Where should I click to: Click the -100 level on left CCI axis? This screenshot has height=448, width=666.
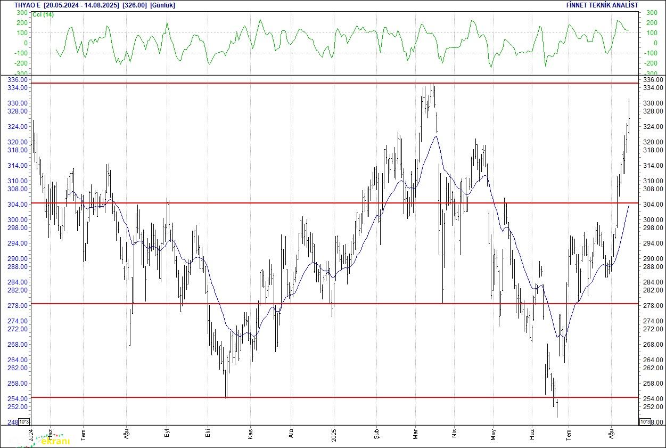pos(22,53)
